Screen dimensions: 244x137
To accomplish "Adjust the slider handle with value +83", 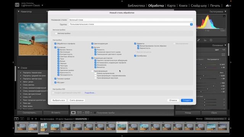I will 213,86.
